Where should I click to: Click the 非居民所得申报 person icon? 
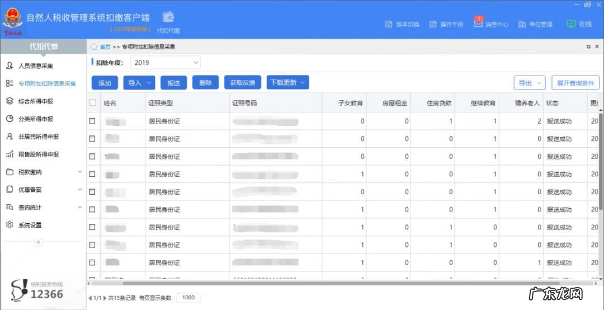[x=10, y=137]
